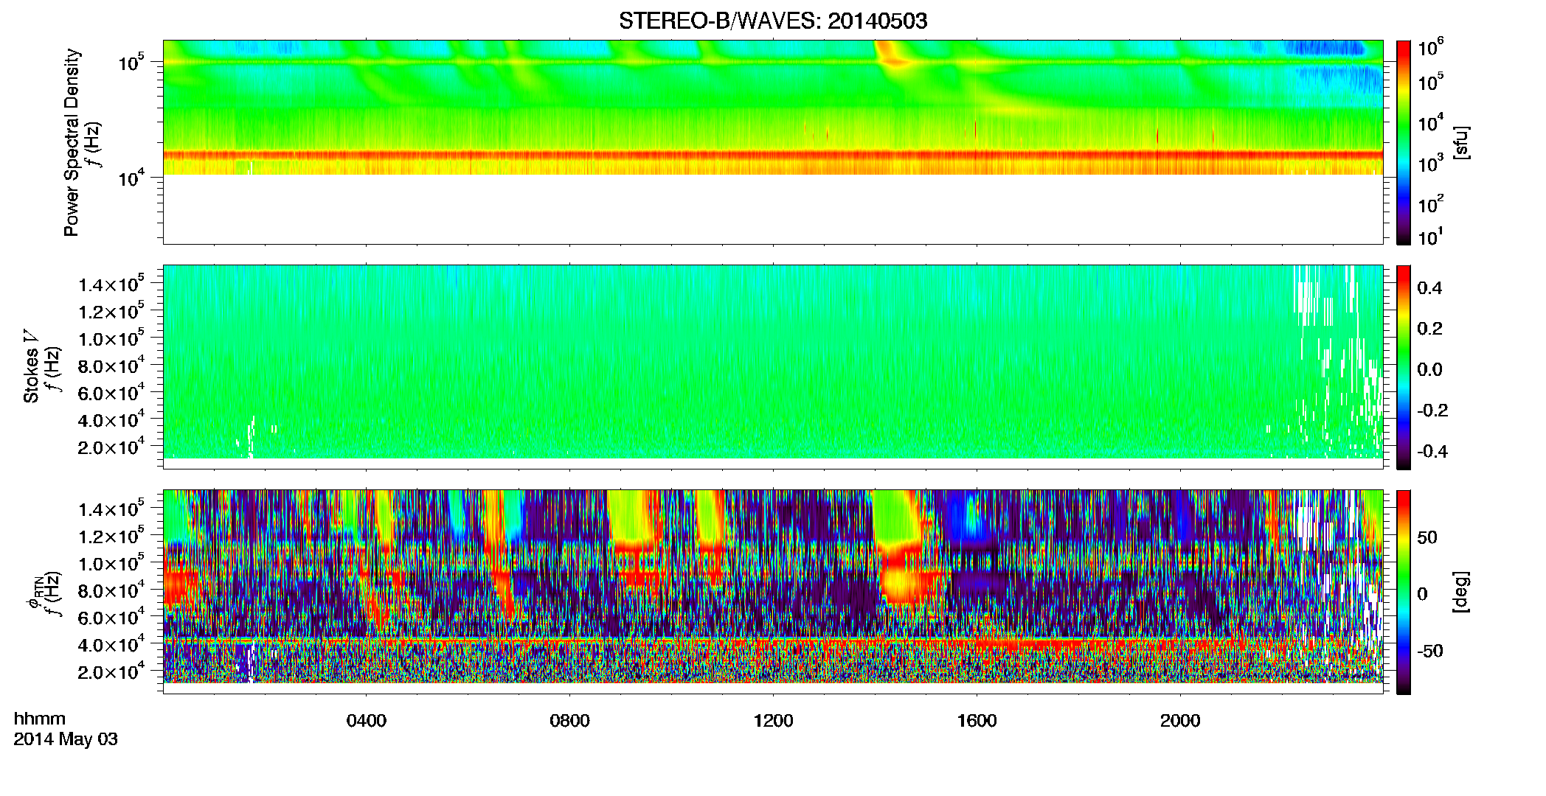Viewport: 1546px width, 796px height.
Task: Click the 2014 May 03 date label
Action: [66, 739]
